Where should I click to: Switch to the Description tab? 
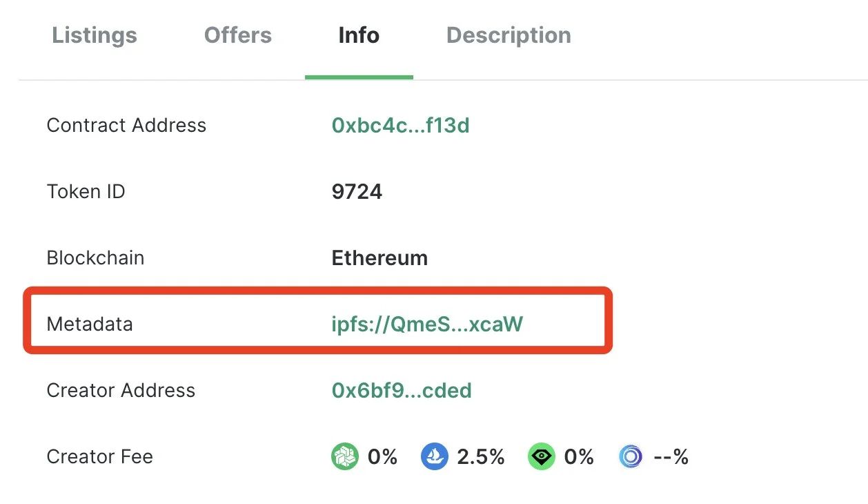point(508,35)
